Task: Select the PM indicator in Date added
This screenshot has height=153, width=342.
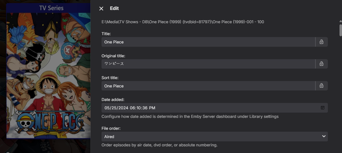Action: tap(152, 108)
